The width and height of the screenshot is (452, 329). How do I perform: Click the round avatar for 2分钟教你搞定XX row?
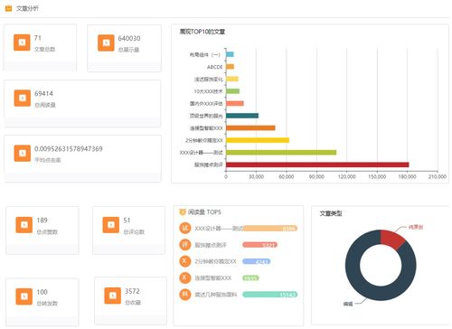(x=184, y=261)
